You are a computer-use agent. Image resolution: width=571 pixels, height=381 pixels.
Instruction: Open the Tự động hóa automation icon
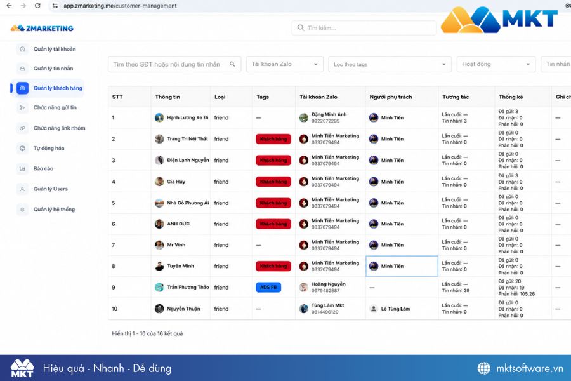point(23,149)
